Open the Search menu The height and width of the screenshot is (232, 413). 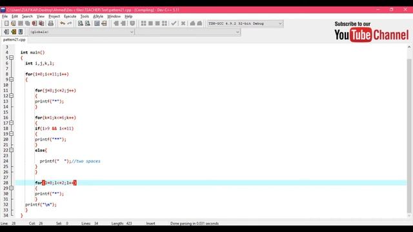[27, 16]
